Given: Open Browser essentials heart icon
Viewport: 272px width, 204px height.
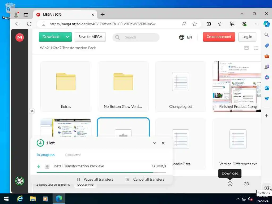Looking at the screenshot, I should [x=244, y=24].
